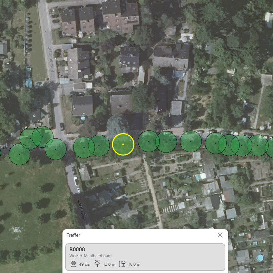Select the yellow-highlighted tree marker

[x=123, y=144]
